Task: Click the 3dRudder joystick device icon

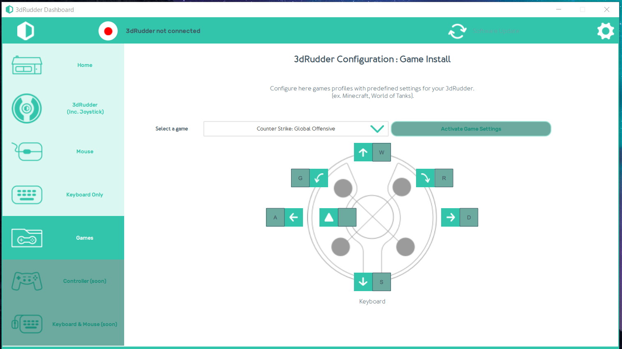Action: click(x=27, y=108)
